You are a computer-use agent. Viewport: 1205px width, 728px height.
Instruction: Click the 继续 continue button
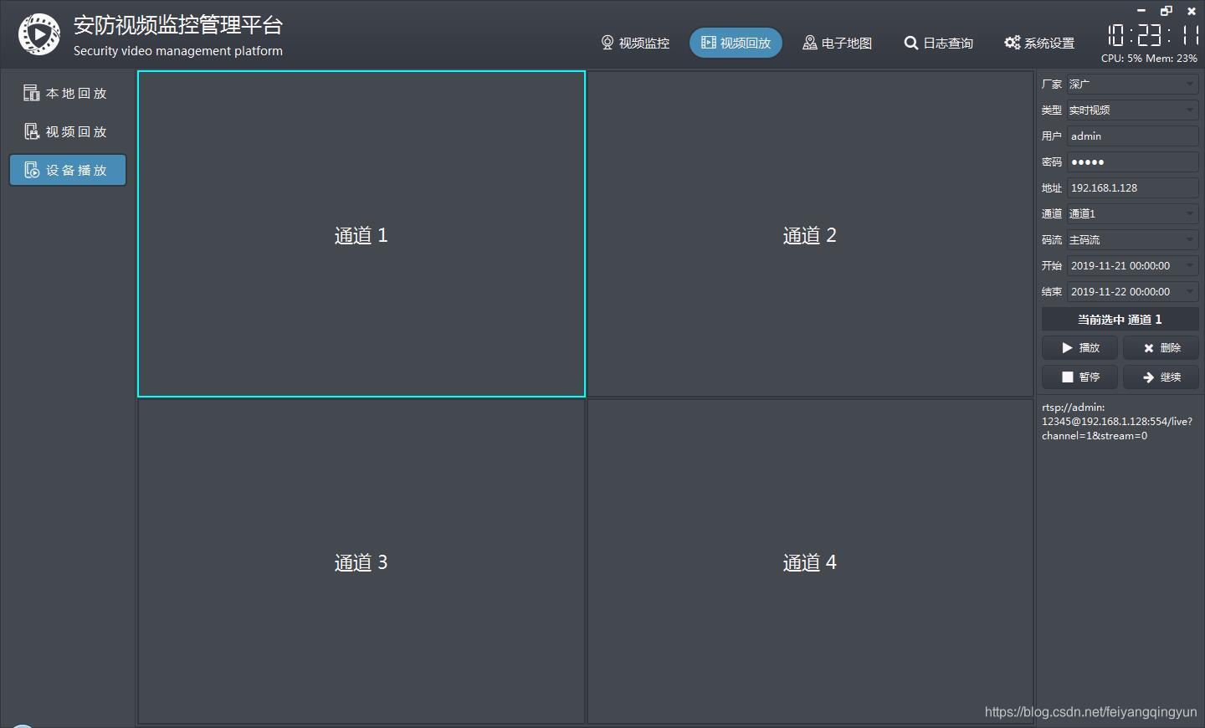click(1161, 377)
